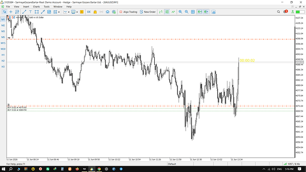Select the arrowed line tool
Viewport: 306px width, 172px height.
click(x=43, y=12)
